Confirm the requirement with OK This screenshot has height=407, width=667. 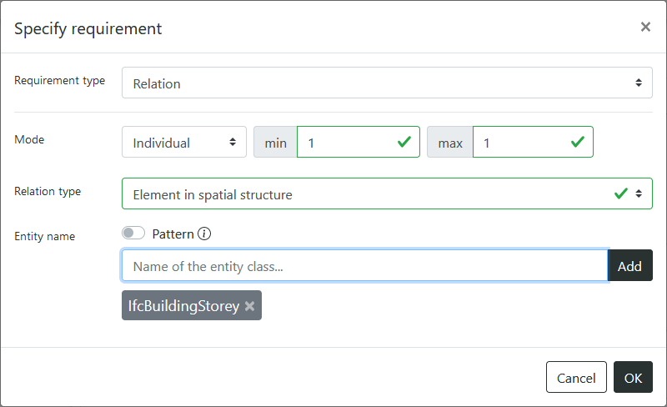(633, 378)
